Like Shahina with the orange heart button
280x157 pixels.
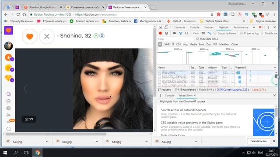[x=30, y=36]
